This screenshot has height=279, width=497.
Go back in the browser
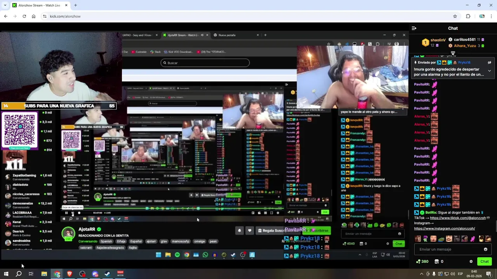[5, 16]
